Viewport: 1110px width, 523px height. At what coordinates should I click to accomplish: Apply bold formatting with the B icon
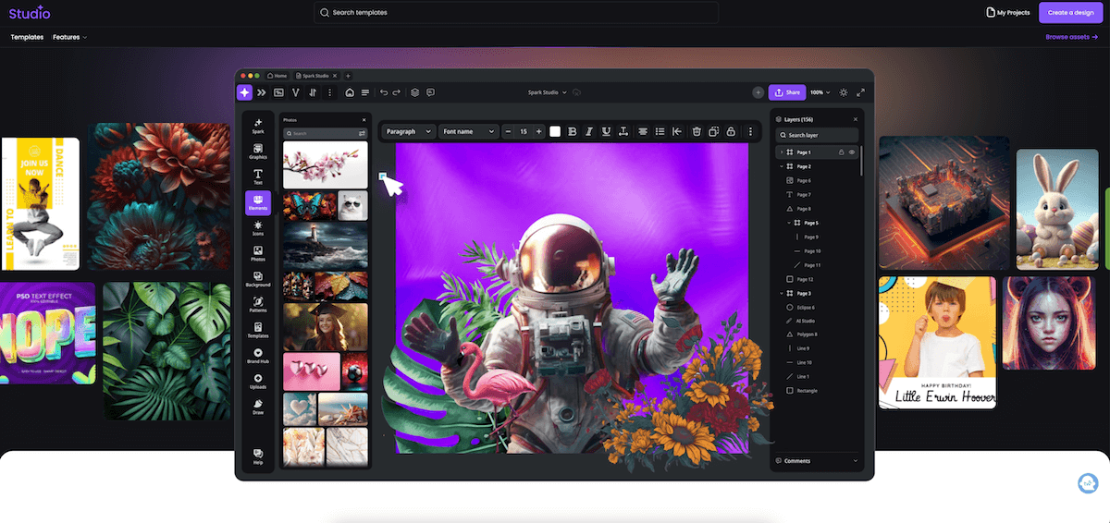click(573, 132)
